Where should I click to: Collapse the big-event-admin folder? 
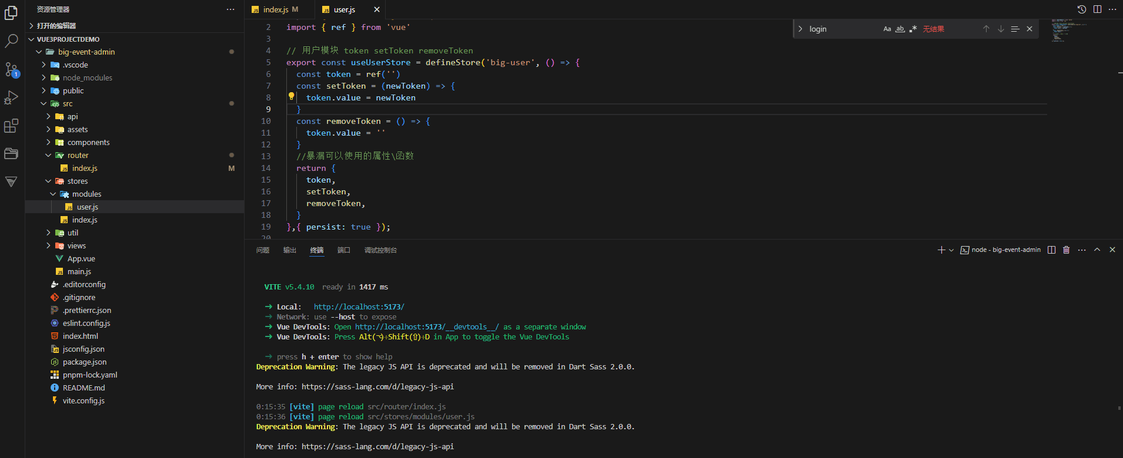[x=135, y=52]
